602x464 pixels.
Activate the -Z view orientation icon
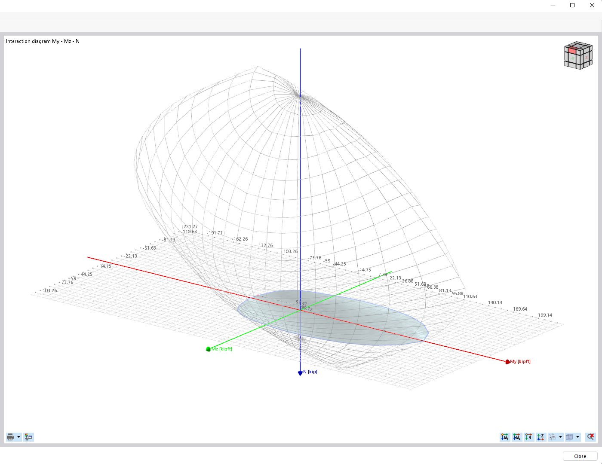click(x=541, y=437)
